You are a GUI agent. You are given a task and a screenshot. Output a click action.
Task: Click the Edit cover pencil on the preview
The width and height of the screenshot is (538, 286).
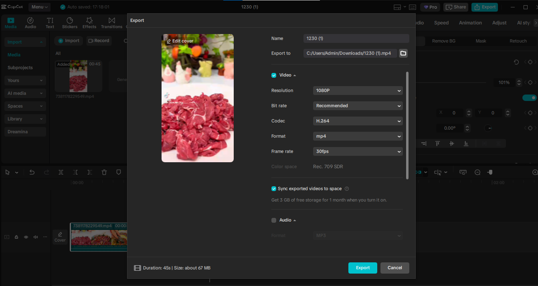click(x=180, y=41)
